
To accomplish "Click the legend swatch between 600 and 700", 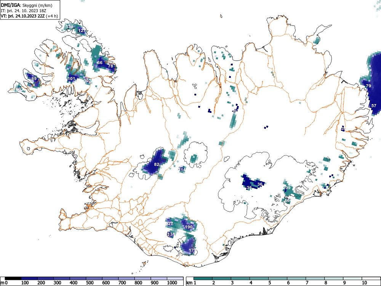I will click(x=110, y=278).
